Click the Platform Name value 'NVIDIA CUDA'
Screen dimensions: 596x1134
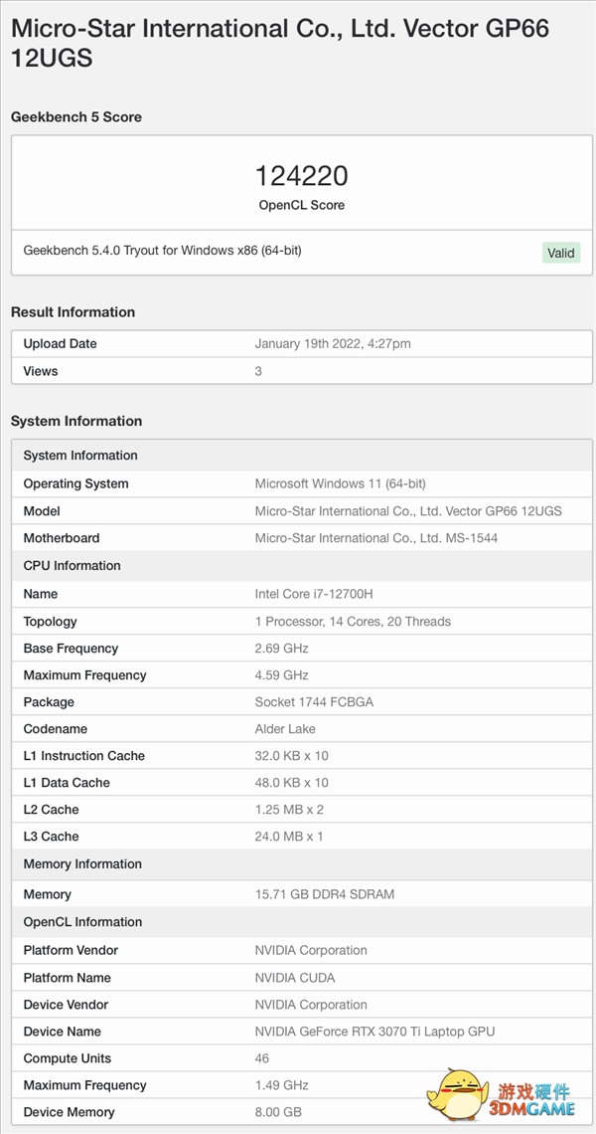295,978
